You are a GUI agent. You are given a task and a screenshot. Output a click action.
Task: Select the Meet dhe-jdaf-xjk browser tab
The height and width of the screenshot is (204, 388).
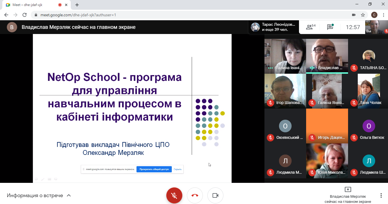point(31,5)
